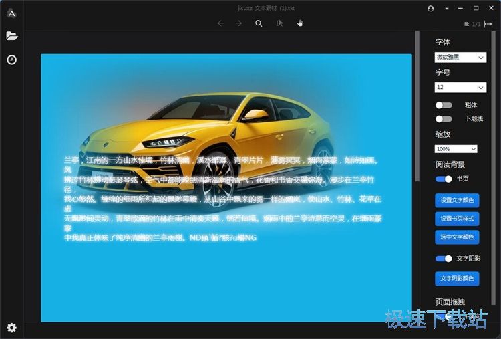Click the settings panel scrollbar

pos(494,168)
